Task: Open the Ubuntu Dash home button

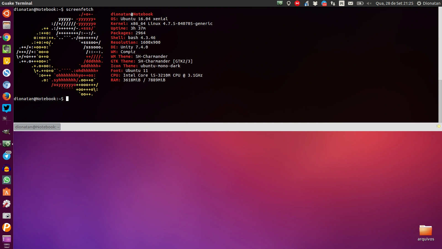Action: [x=7, y=13]
